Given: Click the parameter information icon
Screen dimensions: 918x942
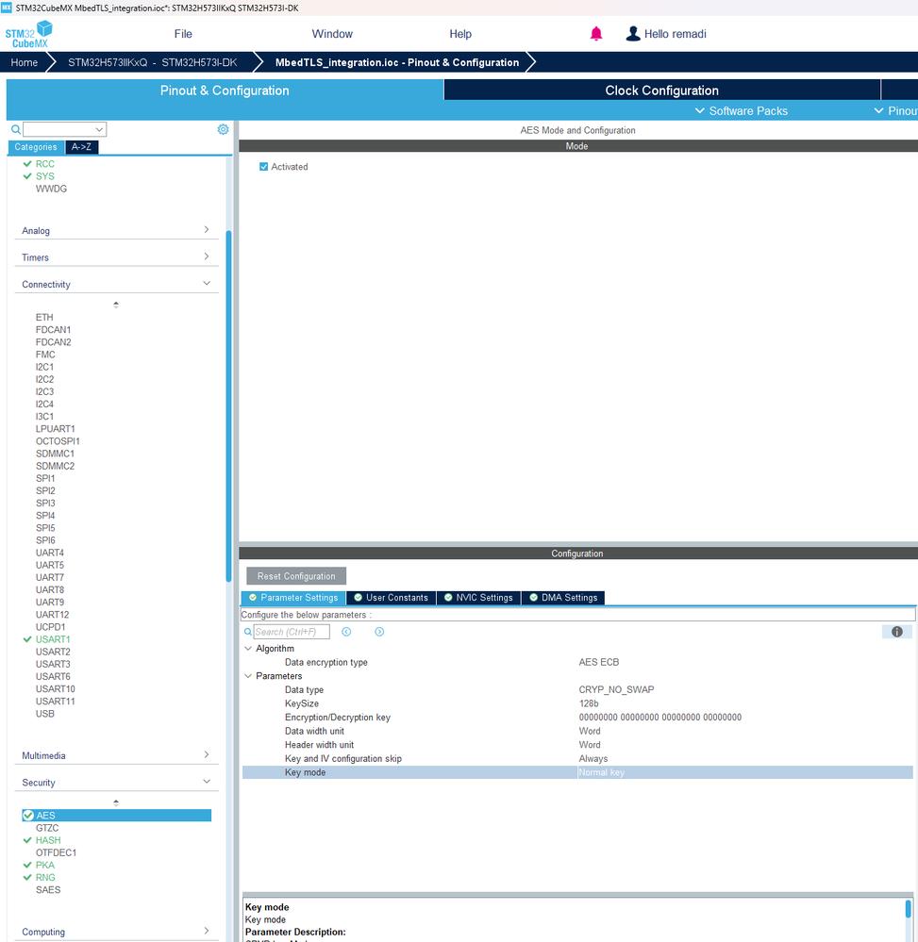Looking at the screenshot, I should pyautogui.click(x=896, y=632).
